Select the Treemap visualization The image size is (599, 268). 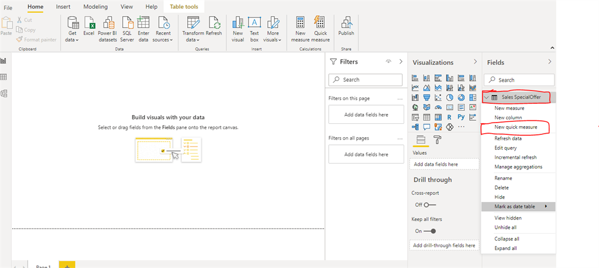click(x=473, y=98)
